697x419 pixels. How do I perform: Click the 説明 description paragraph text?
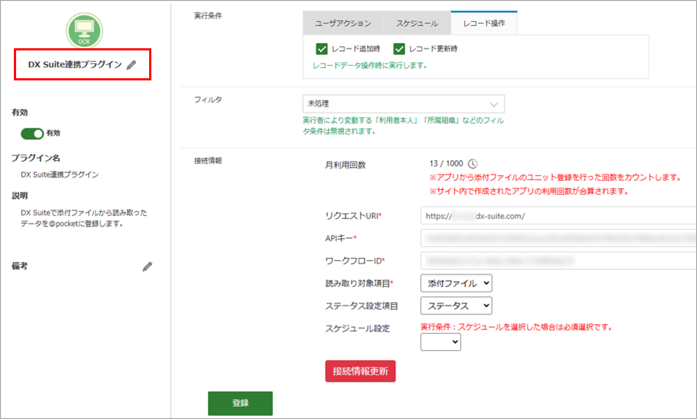coord(84,218)
